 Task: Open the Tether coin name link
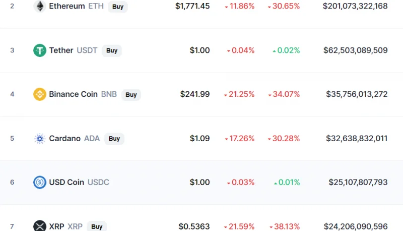61,50
